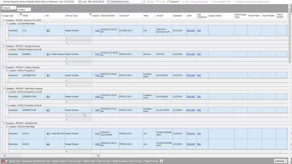Collapse Company MT0030 - Wild Horse Housing group
This screenshot has width=292, height=164.
4,88
